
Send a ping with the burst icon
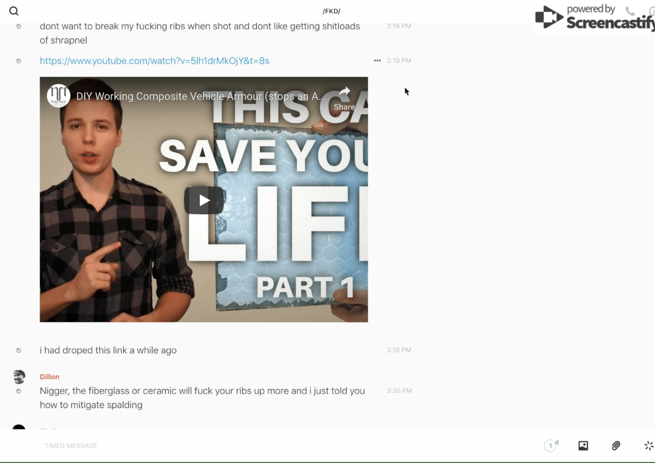pyautogui.click(x=648, y=446)
